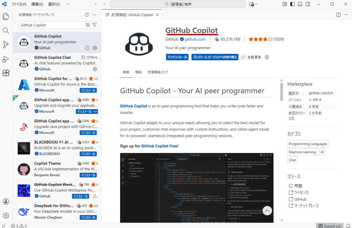Open the Explorer view in the activity bar
This screenshot has height=228, width=352.
click(5, 16)
